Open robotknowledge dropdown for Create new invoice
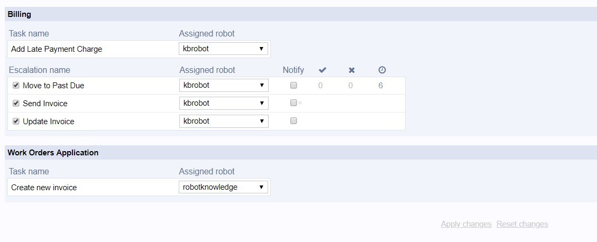The height and width of the screenshot is (242, 597). pos(223,187)
